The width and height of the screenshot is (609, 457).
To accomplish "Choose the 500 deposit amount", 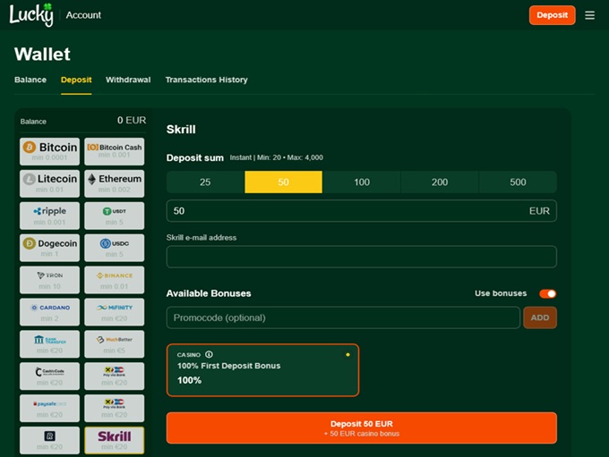I will click(518, 182).
